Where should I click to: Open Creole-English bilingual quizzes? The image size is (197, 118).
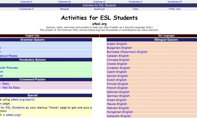(117, 64)
